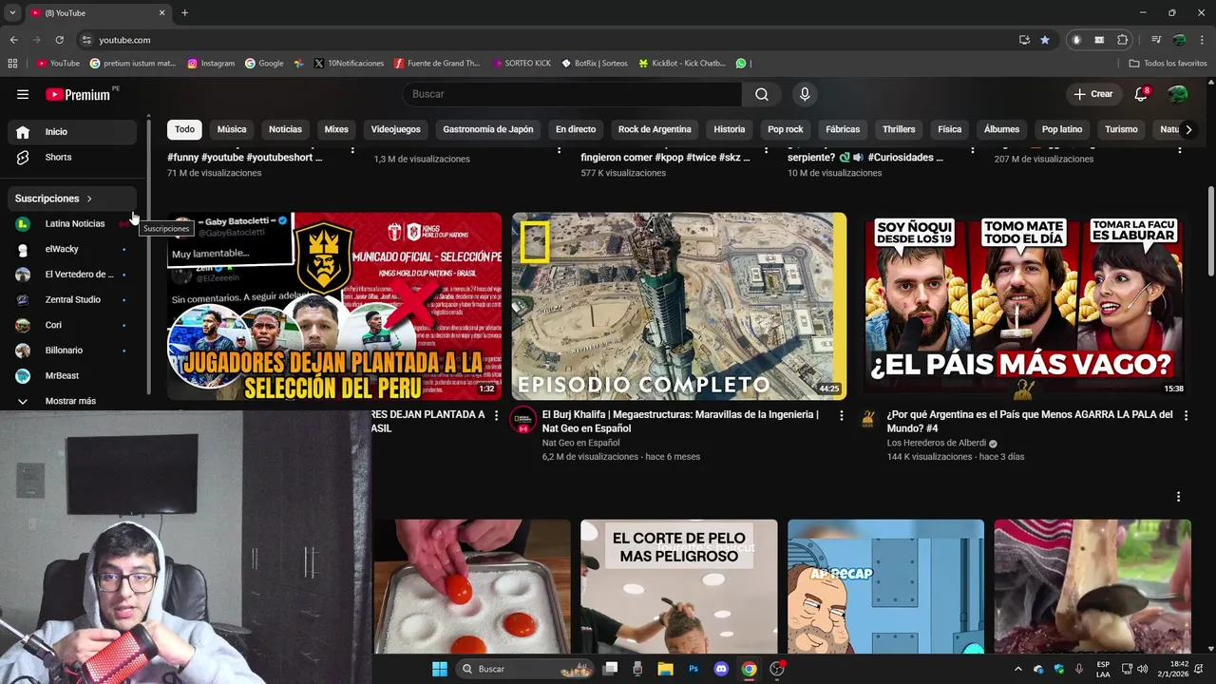The height and width of the screenshot is (684, 1216).
Task: Open install app icon in address bar
Action: click(x=1024, y=40)
